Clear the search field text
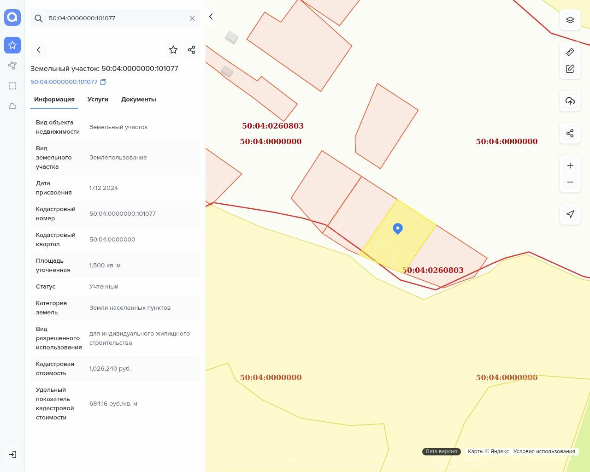 [192, 18]
